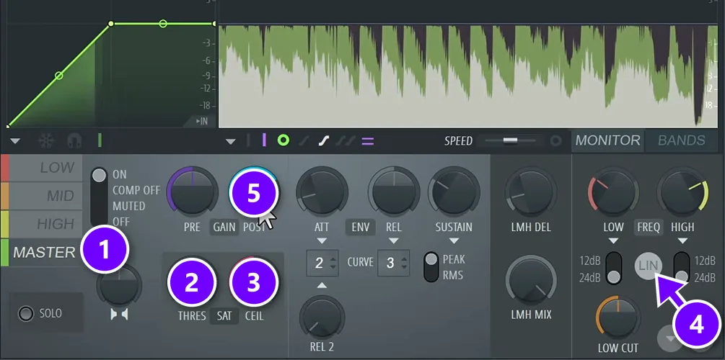The image size is (725, 360).
Task: Click the dim vertical bar before the purple bar
Action: pyautogui.click(x=248, y=140)
